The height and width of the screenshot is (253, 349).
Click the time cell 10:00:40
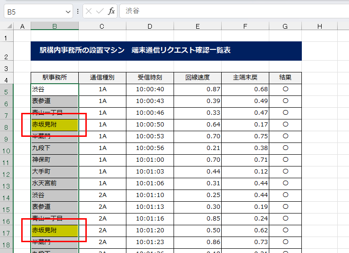(x=150, y=89)
